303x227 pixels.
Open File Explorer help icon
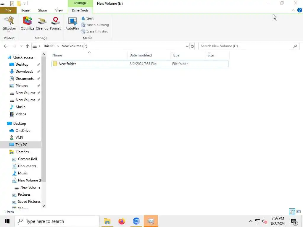pos(299,10)
